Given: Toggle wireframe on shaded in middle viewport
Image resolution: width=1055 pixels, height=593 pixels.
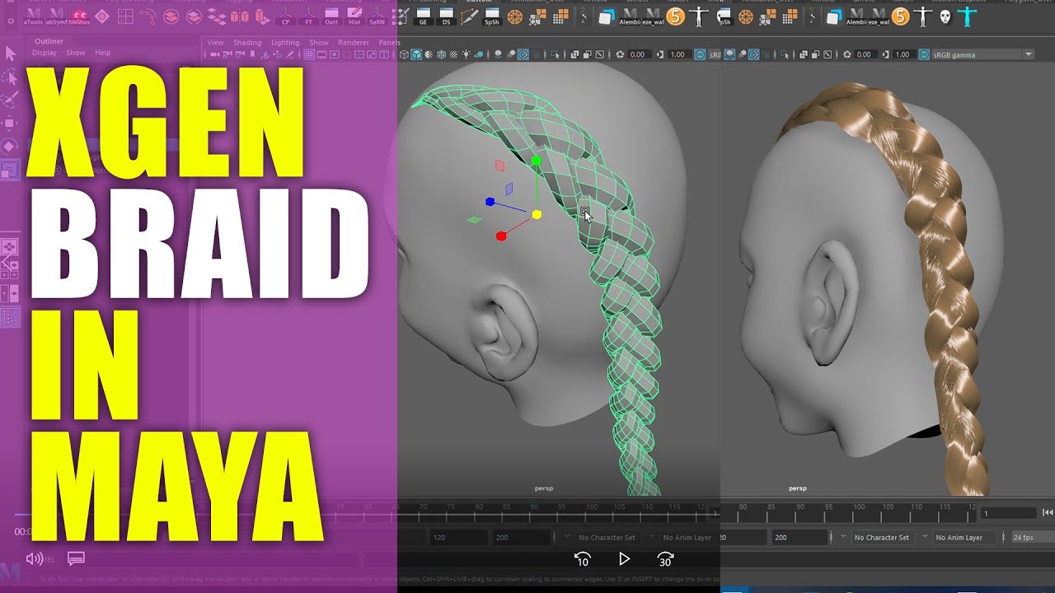Looking at the screenshot, I should (441, 54).
